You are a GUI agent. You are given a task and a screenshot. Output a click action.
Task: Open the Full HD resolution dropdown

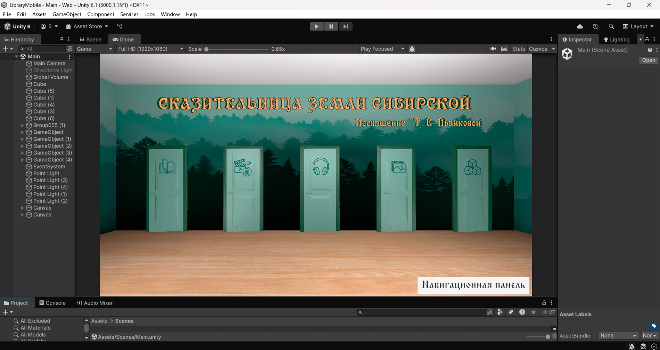coord(150,49)
